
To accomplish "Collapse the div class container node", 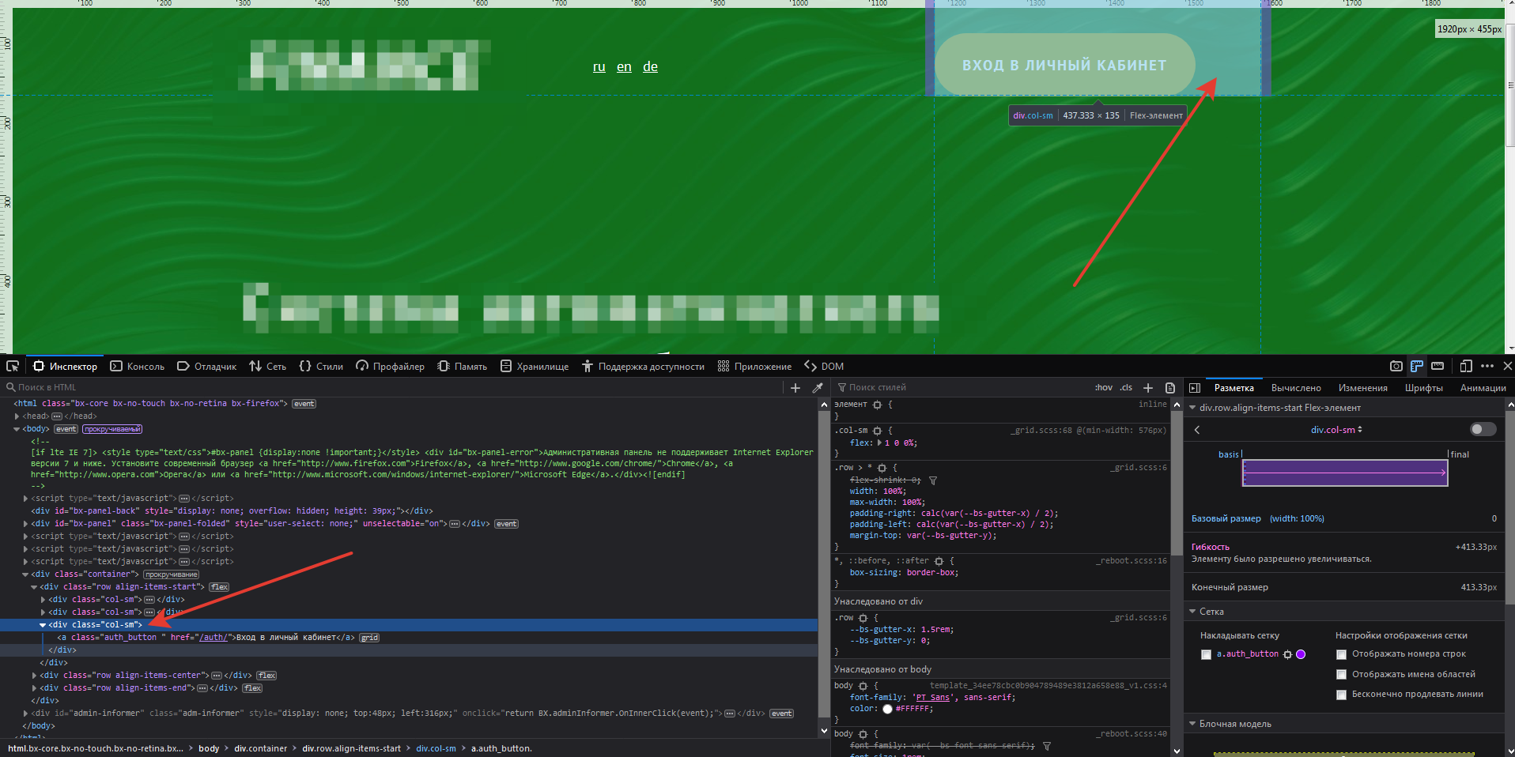I will point(25,574).
